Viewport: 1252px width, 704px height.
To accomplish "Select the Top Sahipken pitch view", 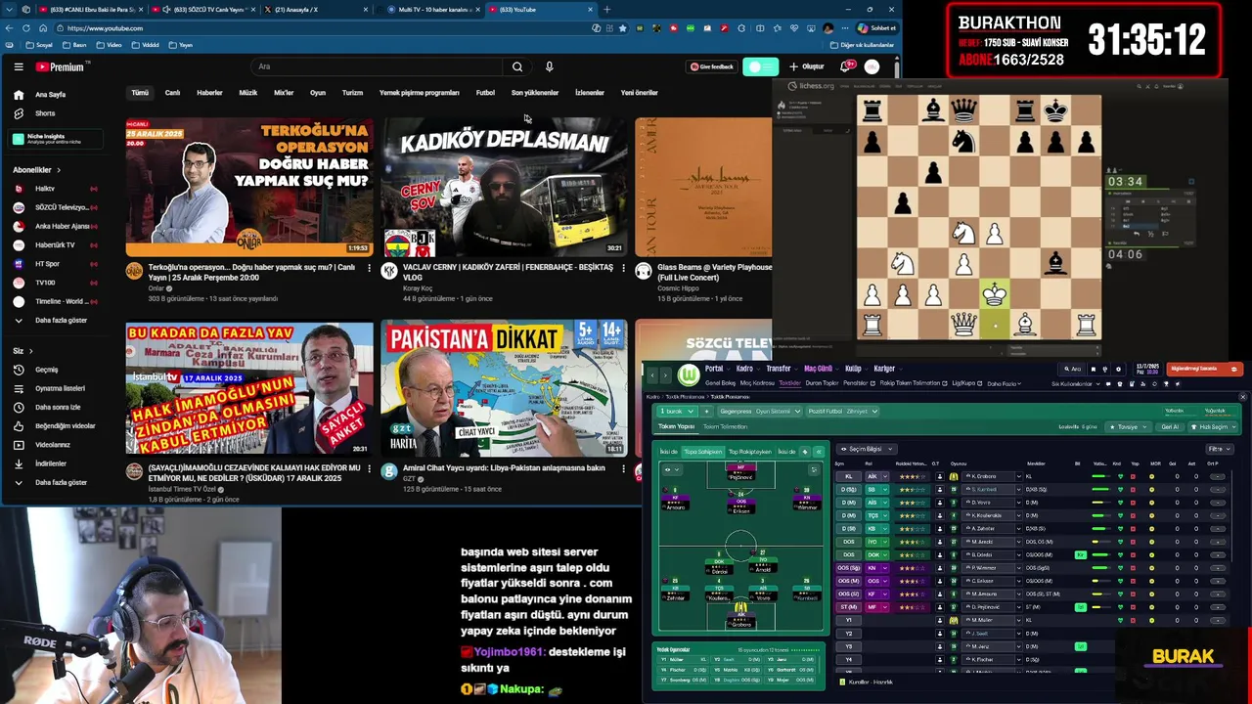I will click(702, 452).
